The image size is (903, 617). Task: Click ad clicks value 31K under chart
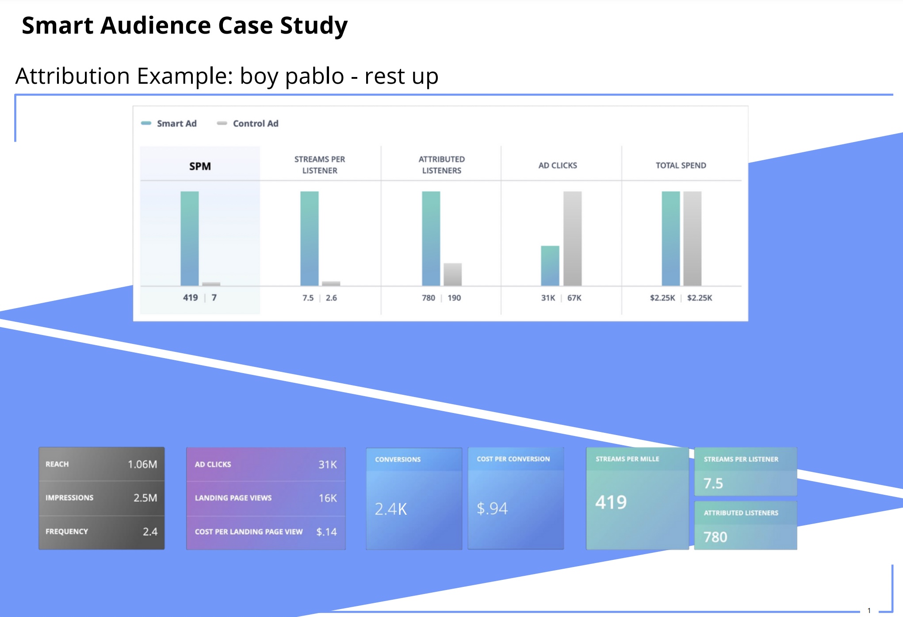[x=548, y=298]
